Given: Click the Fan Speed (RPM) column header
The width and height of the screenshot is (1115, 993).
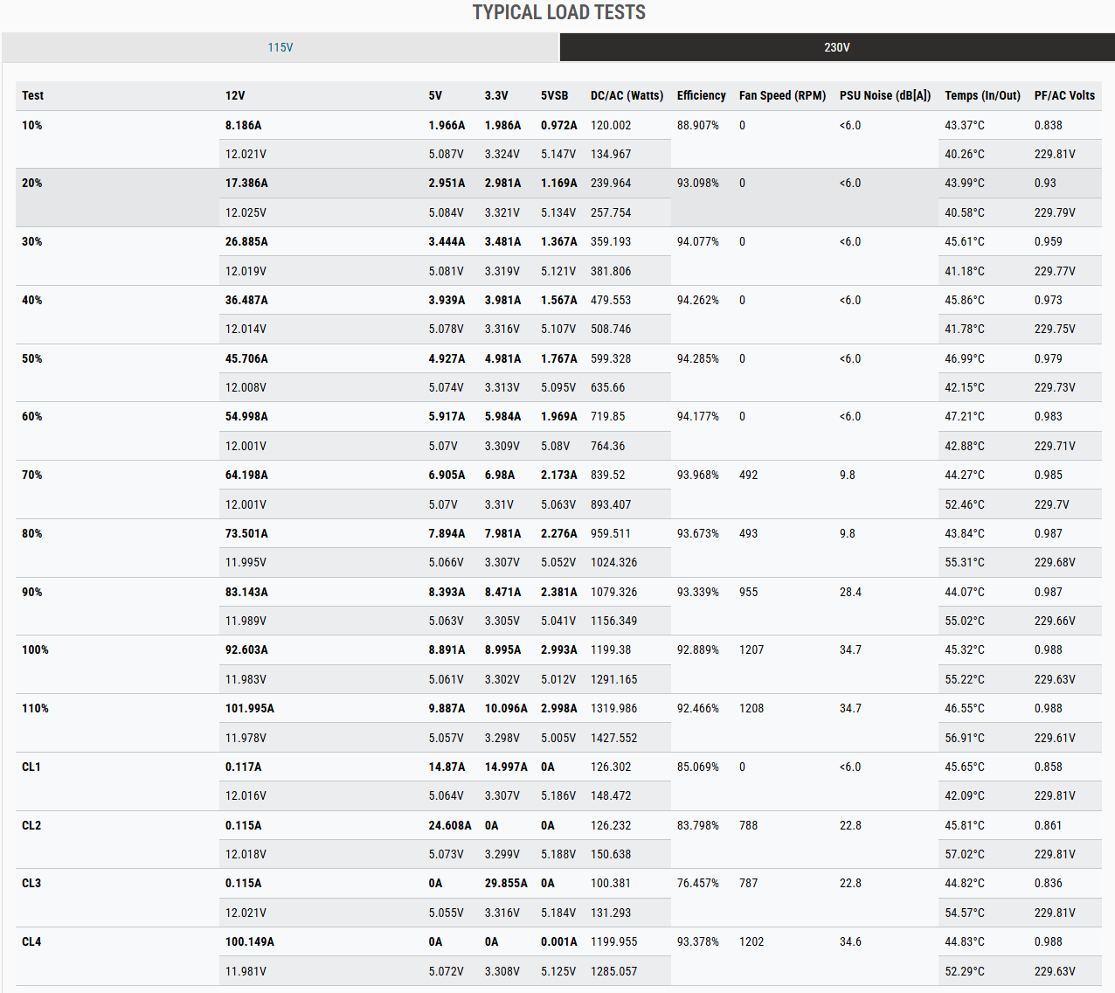Looking at the screenshot, I should click(x=782, y=95).
